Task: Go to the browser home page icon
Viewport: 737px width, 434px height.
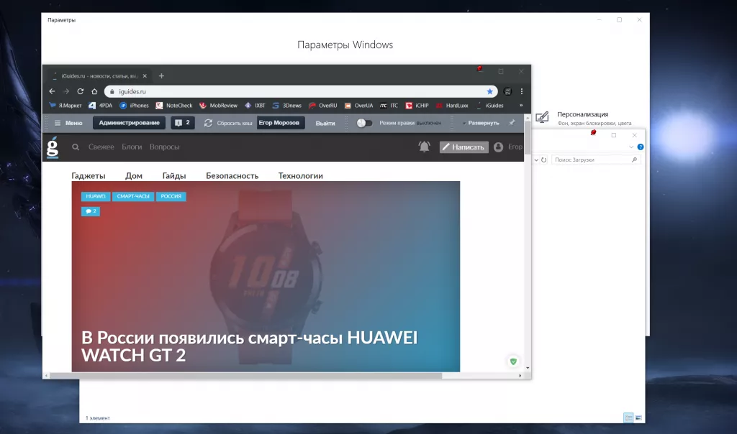Action: (x=94, y=91)
